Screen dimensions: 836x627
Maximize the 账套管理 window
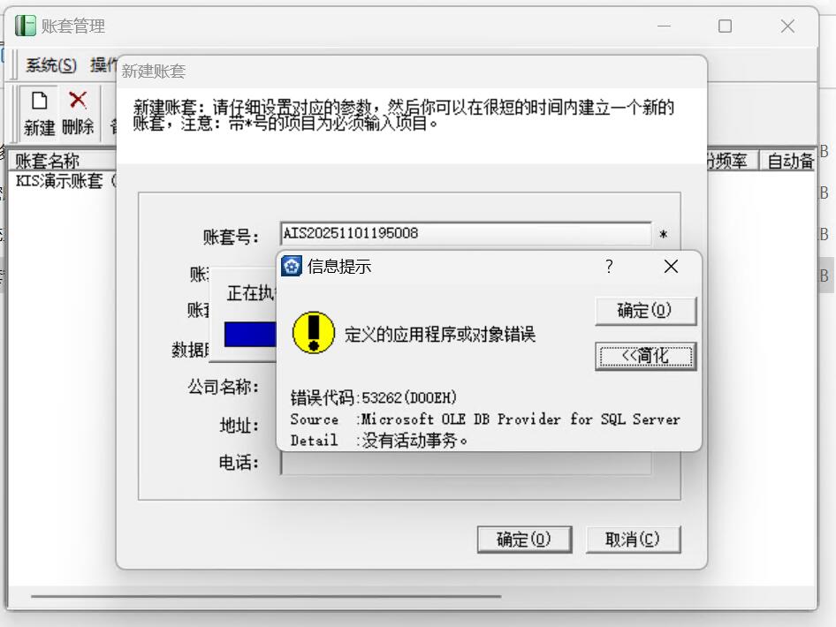pos(725,26)
